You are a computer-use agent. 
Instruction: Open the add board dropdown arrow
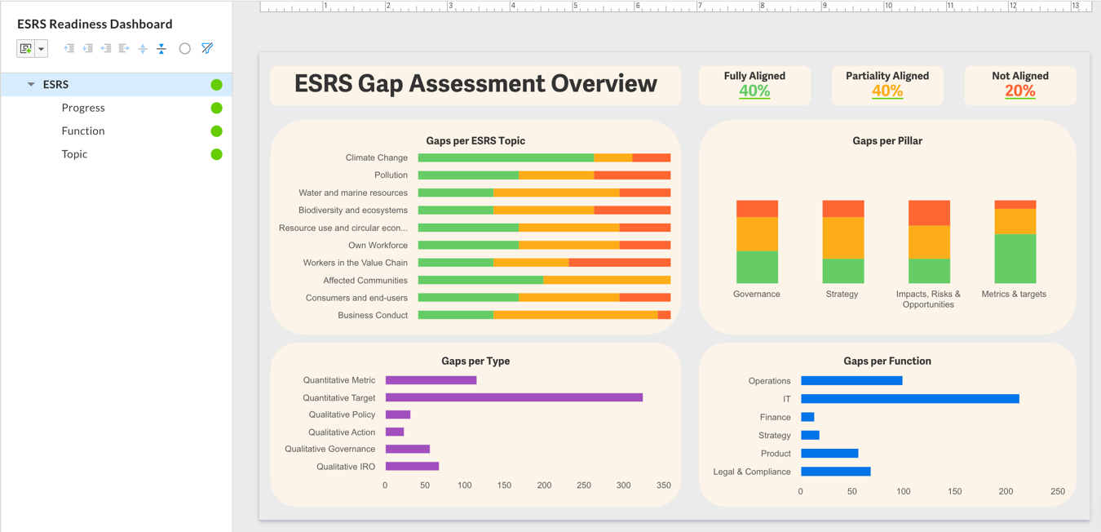coord(41,49)
